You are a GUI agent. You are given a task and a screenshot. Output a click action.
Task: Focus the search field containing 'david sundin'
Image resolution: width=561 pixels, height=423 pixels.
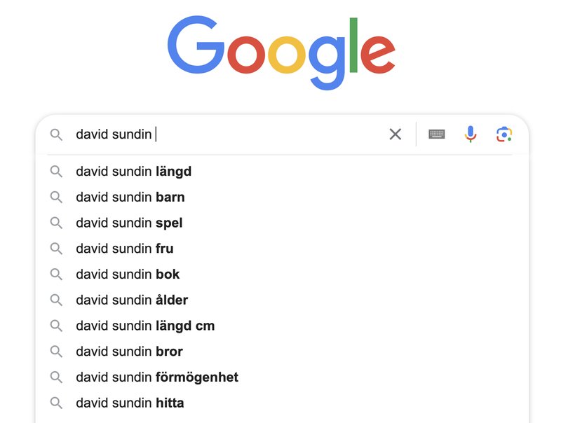(x=229, y=134)
